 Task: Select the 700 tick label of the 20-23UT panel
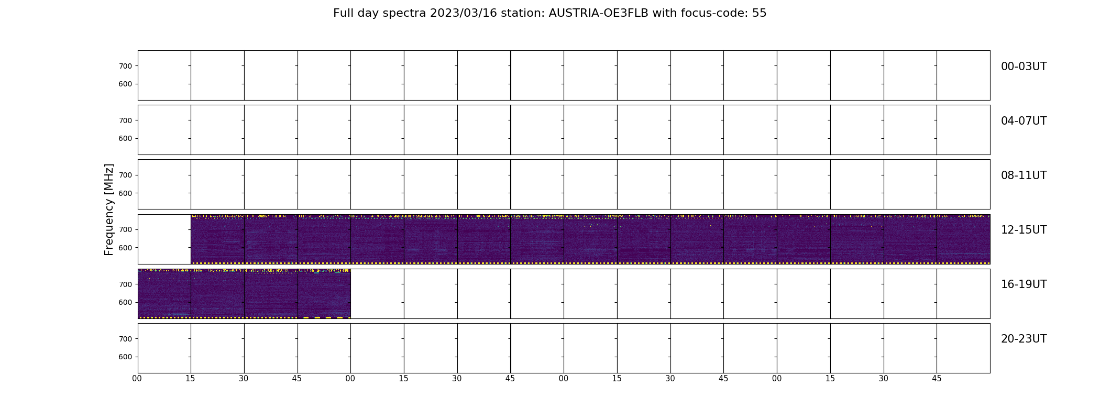(x=125, y=339)
